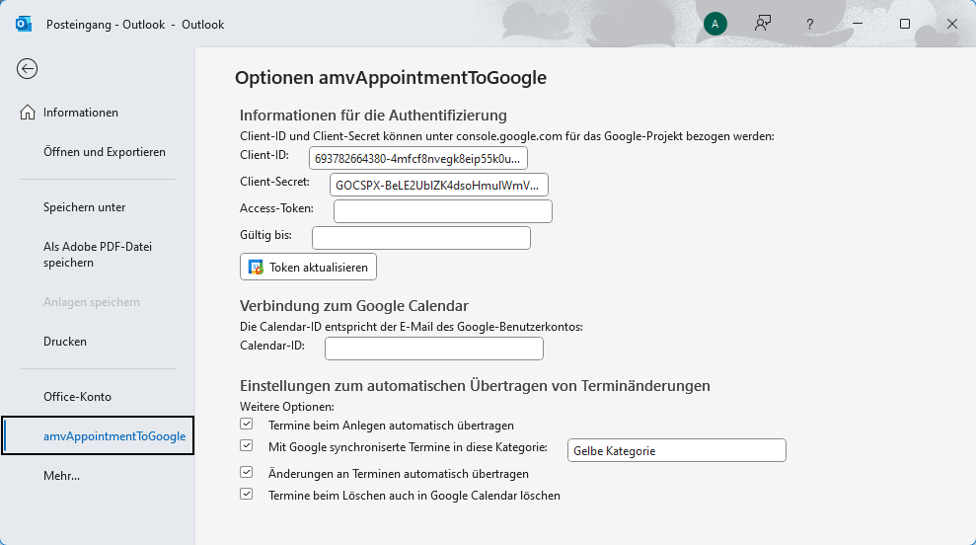Viewport: 976px width, 545px height.
Task: Minimize the Outlook window
Action: click(x=858, y=24)
